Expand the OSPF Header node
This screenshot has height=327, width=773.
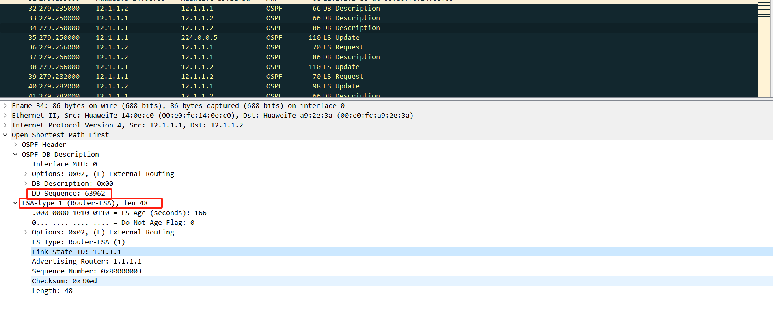click(15, 144)
